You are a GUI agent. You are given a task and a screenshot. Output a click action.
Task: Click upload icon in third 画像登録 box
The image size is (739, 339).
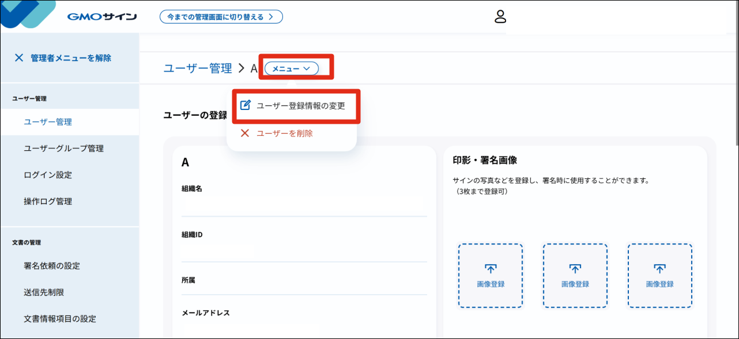tap(659, 269)
